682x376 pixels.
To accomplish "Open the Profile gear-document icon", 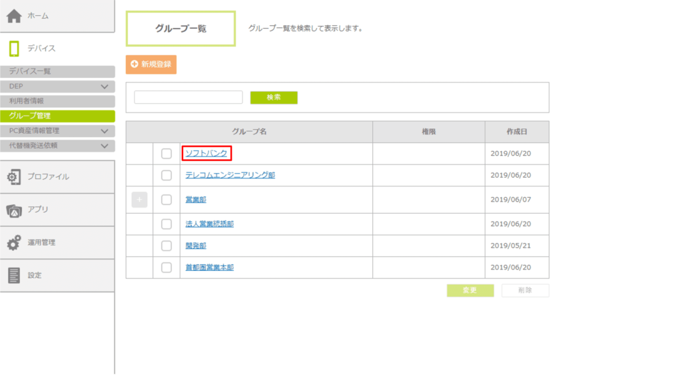I will [14, 177].
